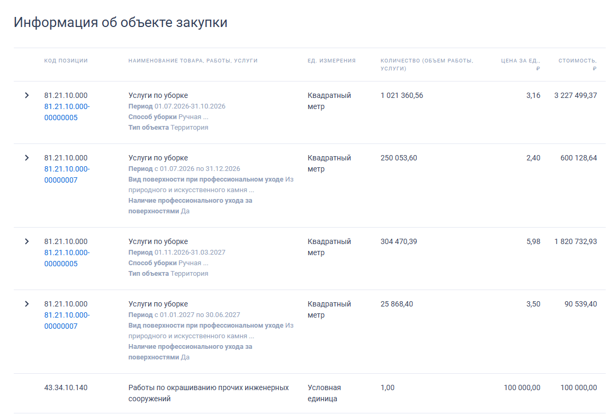Click code 81.21.10.000 in 600 128,64 row
The height and width of the screenshot is (415, 611).
(66, 158)
